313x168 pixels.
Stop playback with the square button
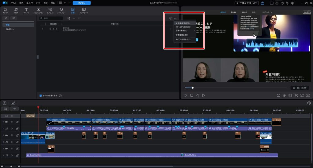192,95
